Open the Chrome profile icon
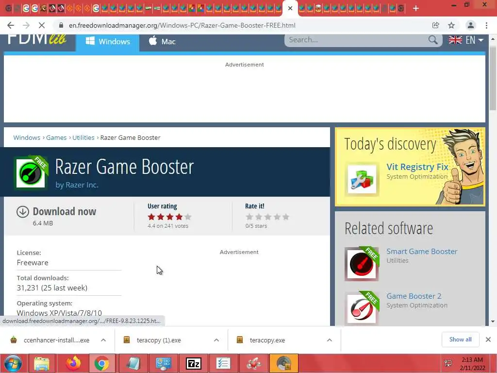 pyautogui.click(x=471, y=25)
